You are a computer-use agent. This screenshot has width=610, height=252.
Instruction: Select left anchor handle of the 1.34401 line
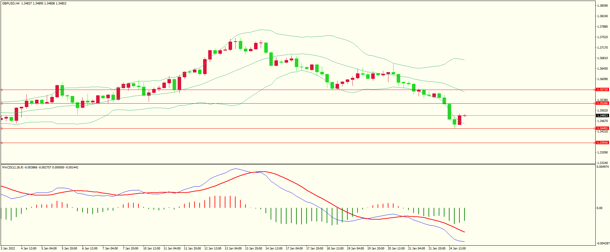coord(2,129)
